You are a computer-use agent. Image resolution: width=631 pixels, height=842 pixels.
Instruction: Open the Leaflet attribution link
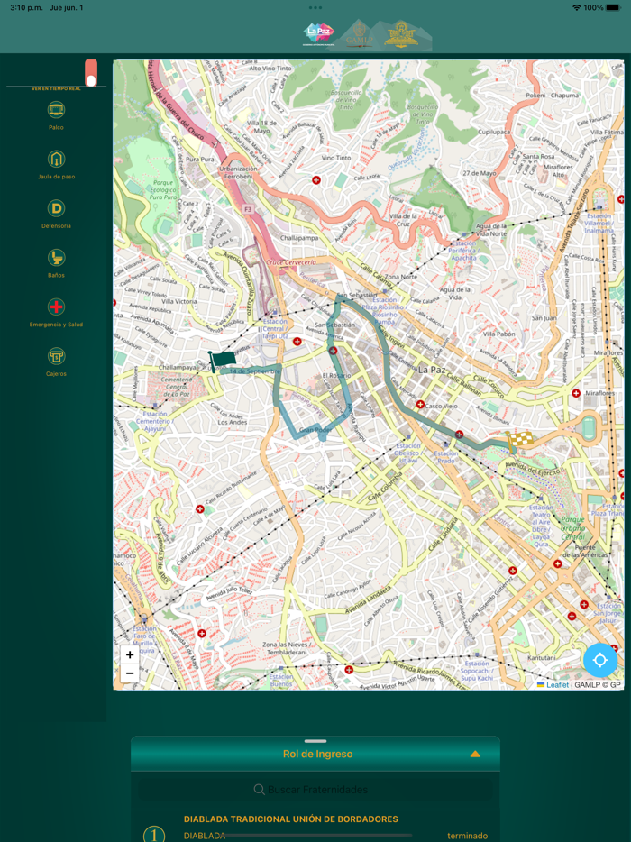click(x=557, y=685)
